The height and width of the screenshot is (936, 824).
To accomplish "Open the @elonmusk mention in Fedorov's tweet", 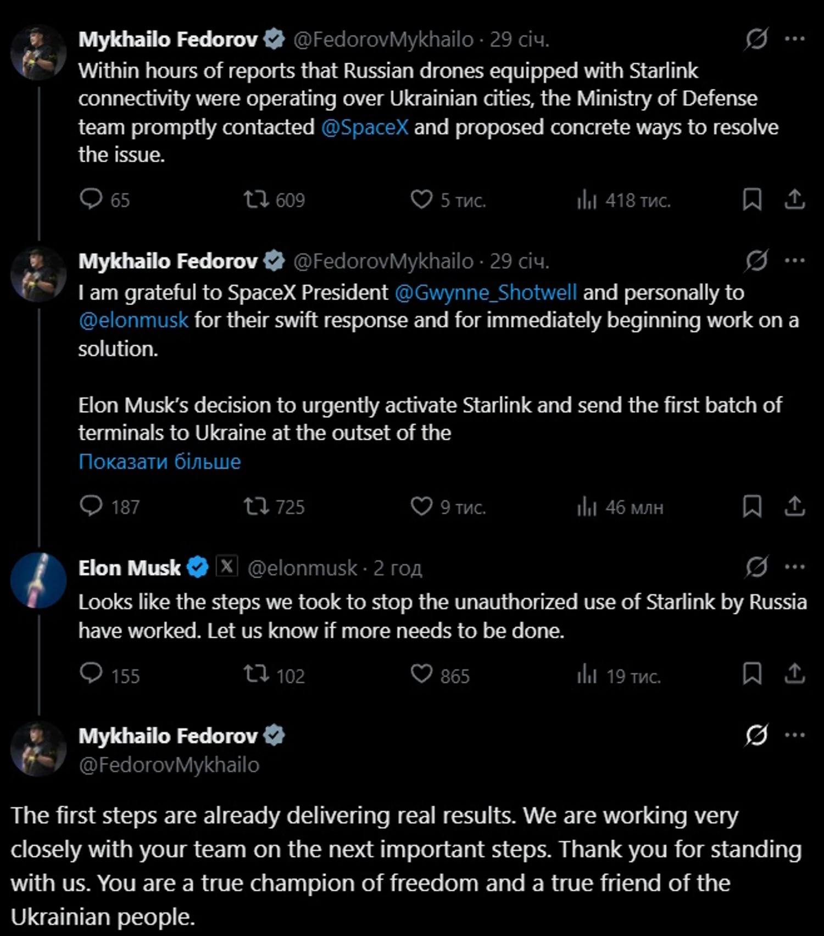I will 133,320.
